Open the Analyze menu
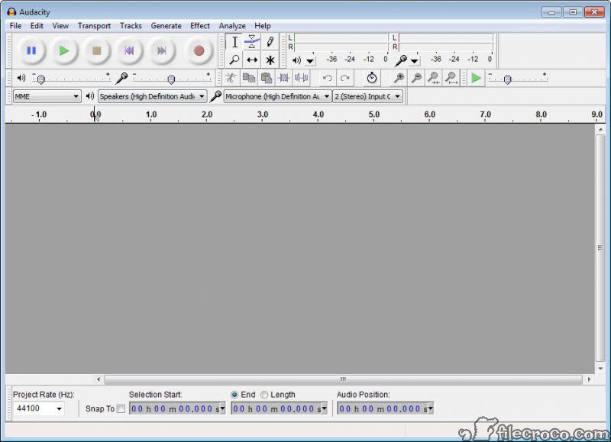 (x=232, y=26)
